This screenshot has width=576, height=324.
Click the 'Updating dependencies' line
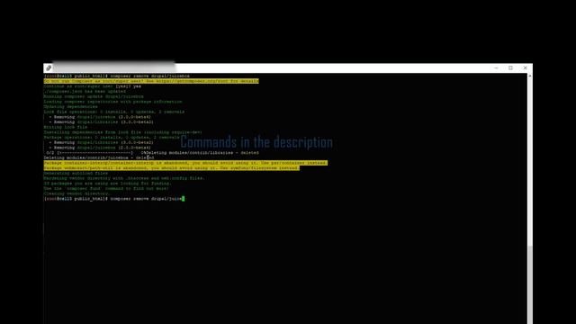tap(70, 106)
